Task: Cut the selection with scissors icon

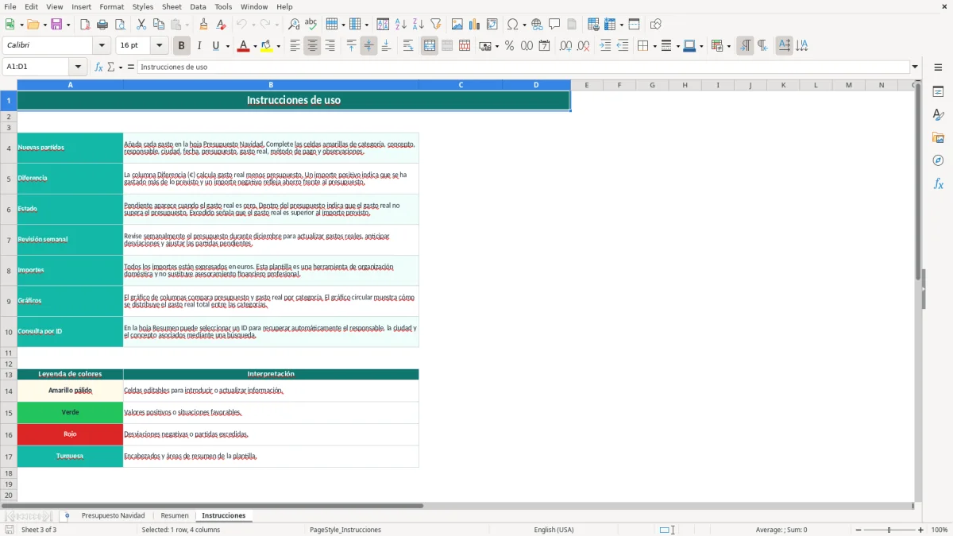Action: (141, 25)
